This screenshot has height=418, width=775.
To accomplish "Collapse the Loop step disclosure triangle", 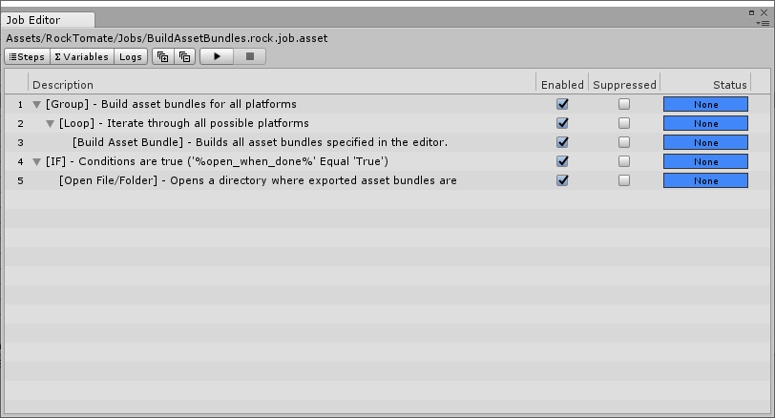I will 51,124.
